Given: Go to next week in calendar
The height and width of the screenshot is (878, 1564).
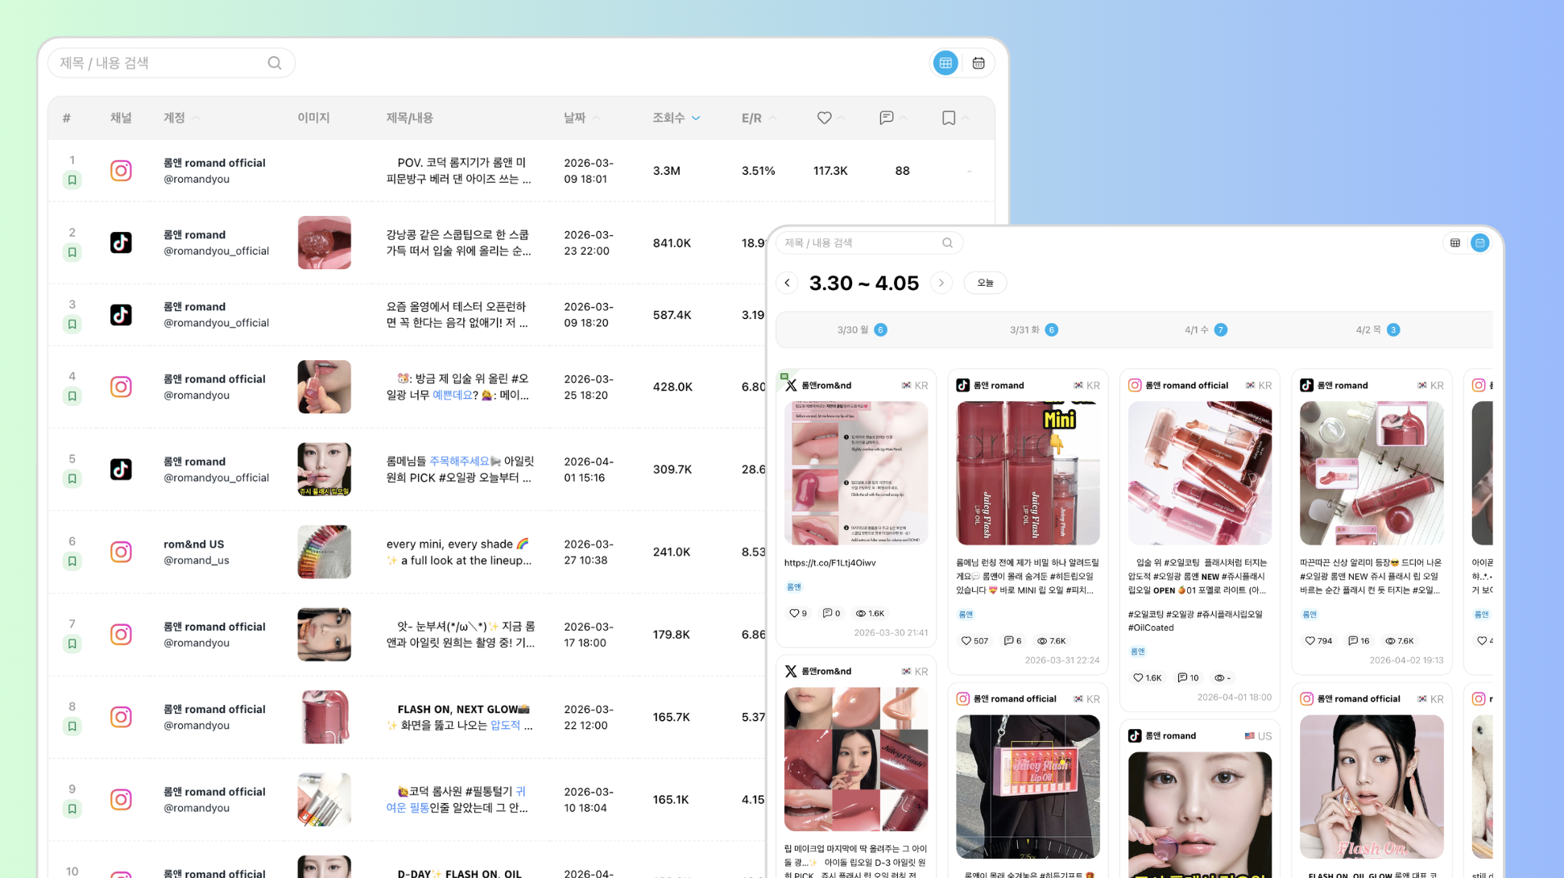Looking at the screenshot, I should tap(941, 283).
